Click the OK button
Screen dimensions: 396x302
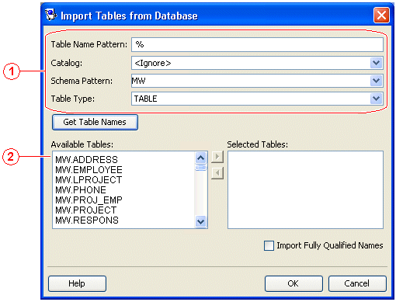pos(294,283)
